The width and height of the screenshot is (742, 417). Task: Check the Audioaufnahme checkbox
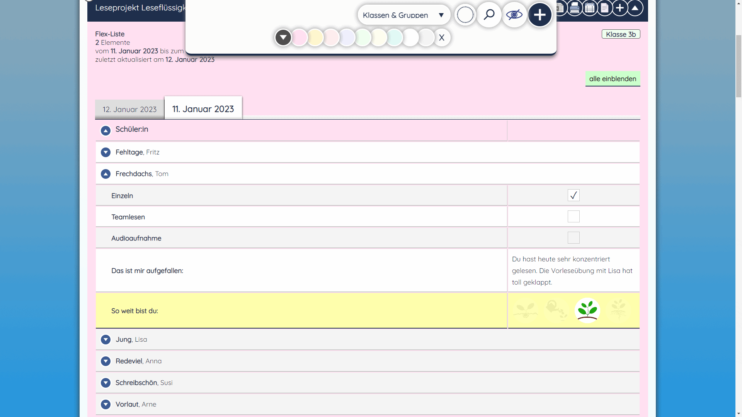574,238
